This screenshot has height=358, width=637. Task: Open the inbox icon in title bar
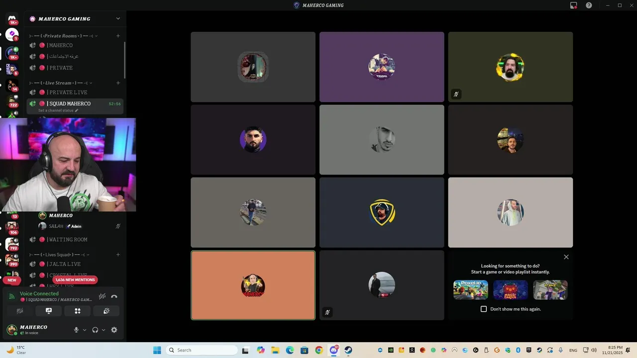[573, 5]
